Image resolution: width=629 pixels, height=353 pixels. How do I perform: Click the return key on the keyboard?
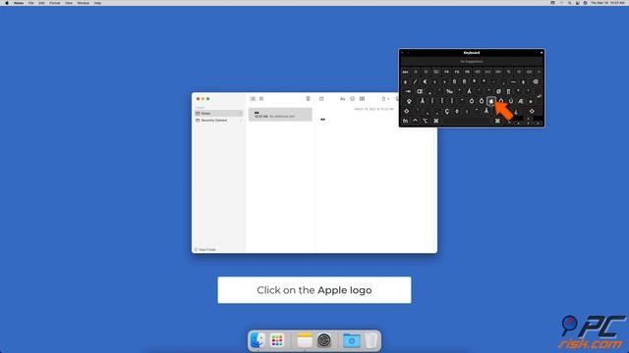point(540,96)
